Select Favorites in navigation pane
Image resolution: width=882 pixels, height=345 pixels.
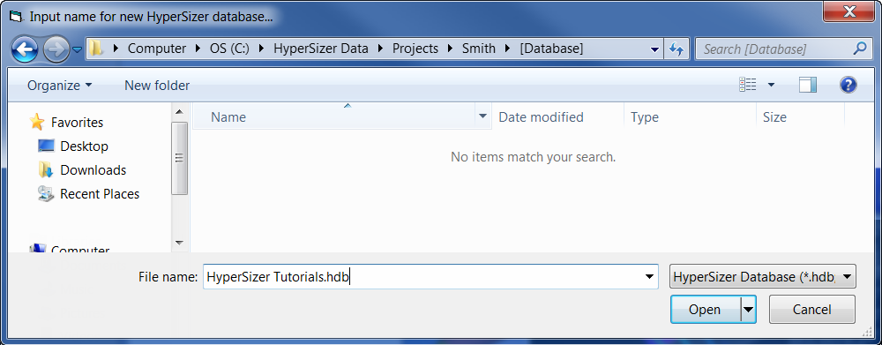77,122
